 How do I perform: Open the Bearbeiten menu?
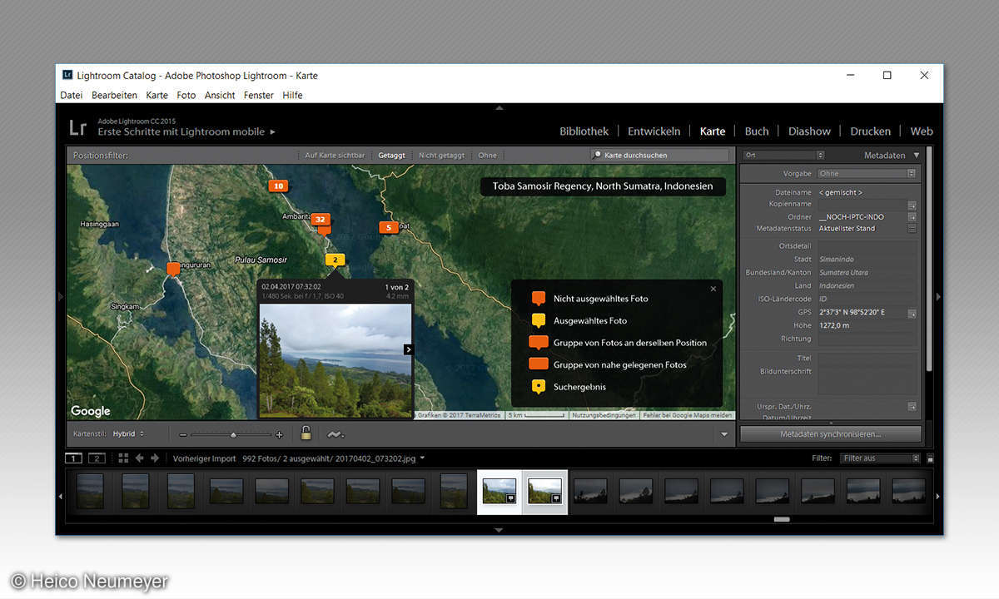coord(114,95)
